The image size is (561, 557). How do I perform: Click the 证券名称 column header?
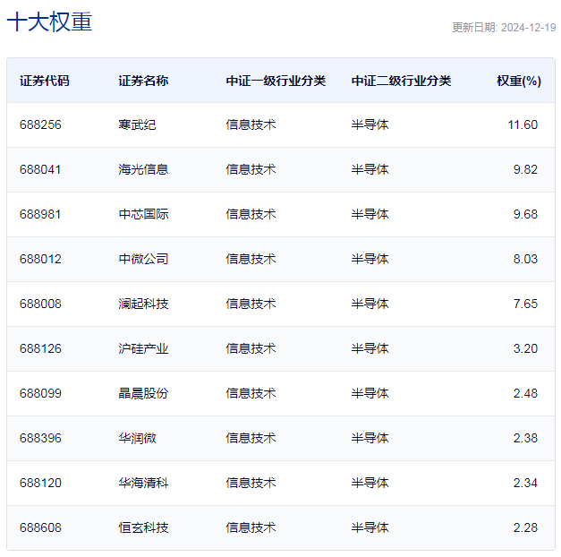[x=143, y=81]
